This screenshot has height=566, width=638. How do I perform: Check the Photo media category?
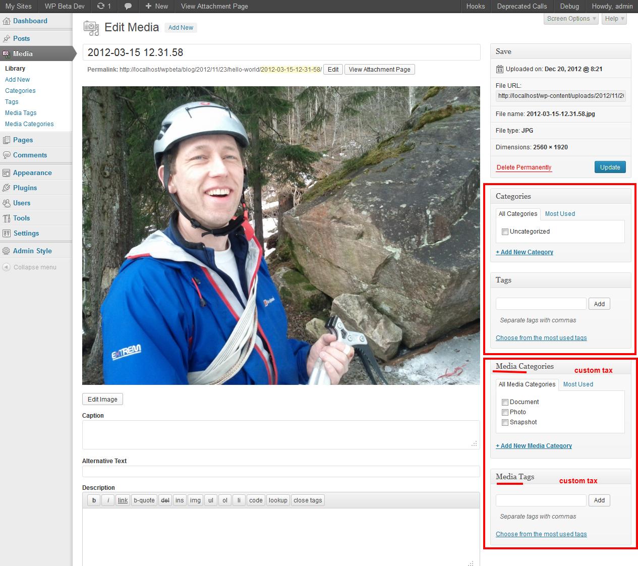505,412
